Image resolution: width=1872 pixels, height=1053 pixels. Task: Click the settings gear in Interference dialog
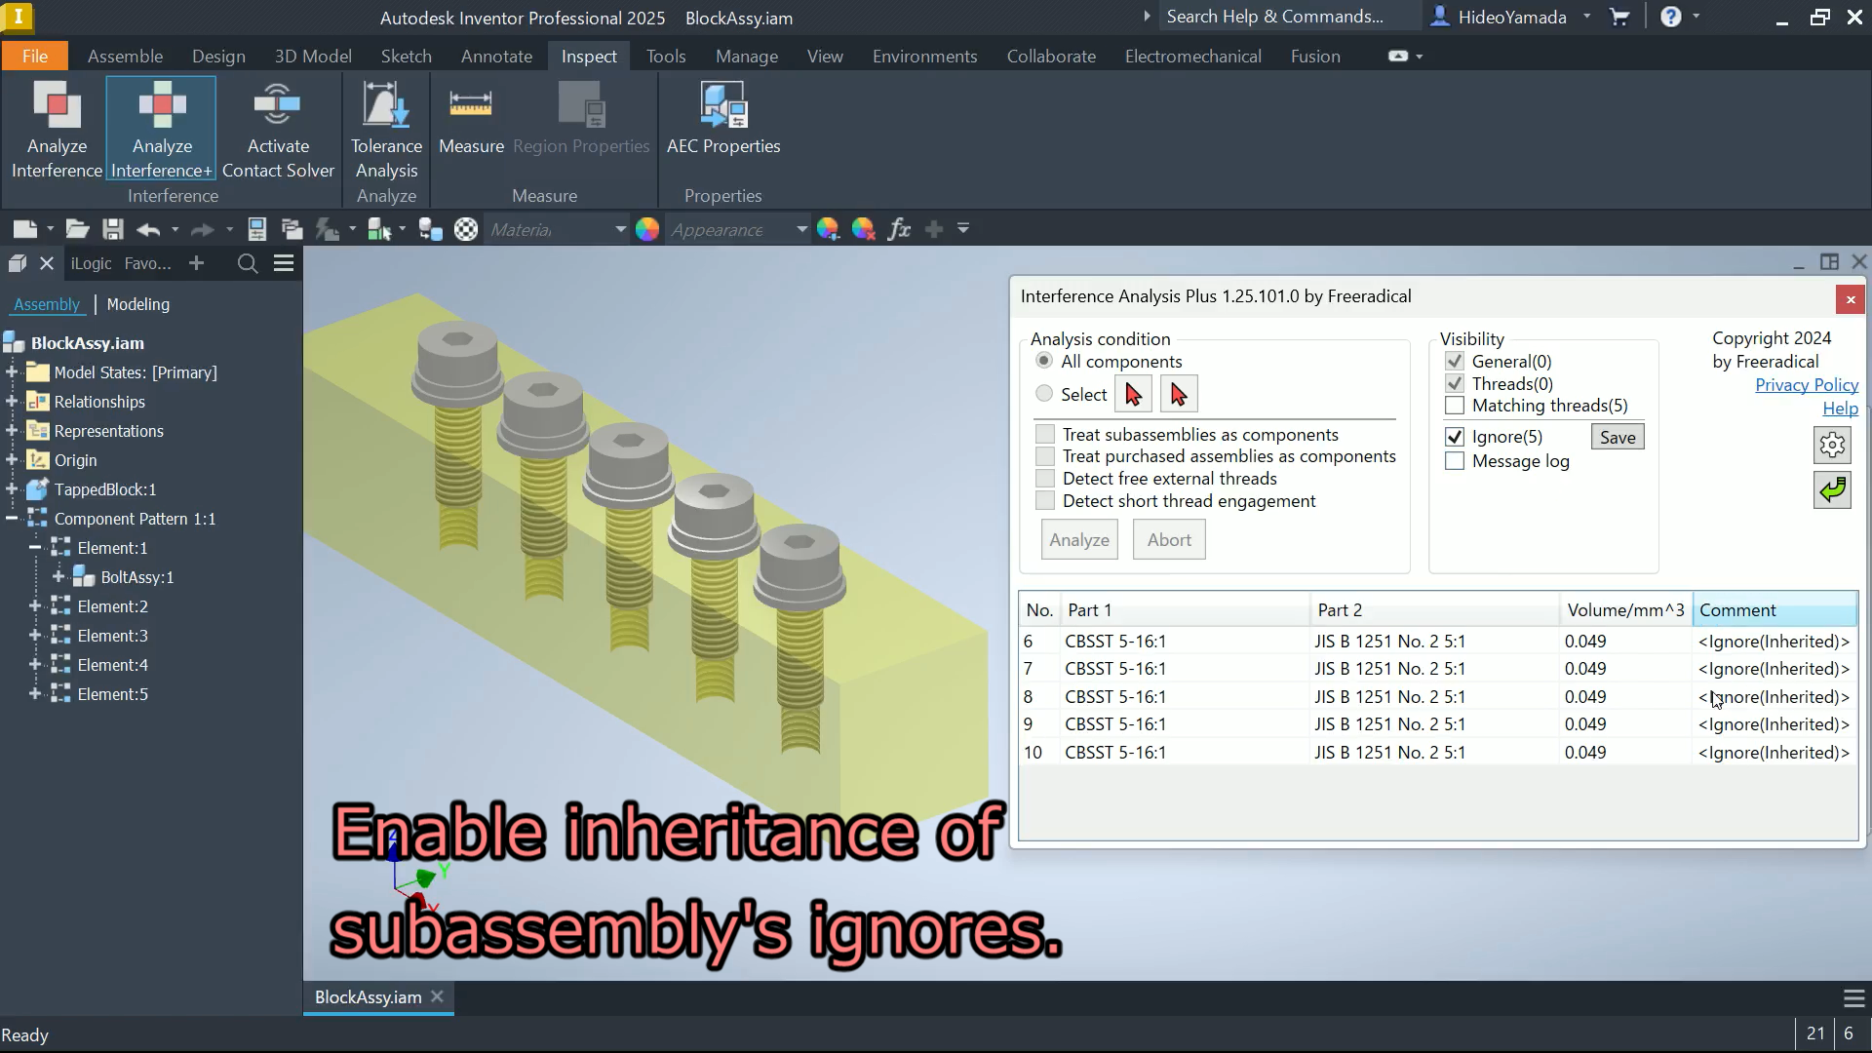coord(1832,446)
